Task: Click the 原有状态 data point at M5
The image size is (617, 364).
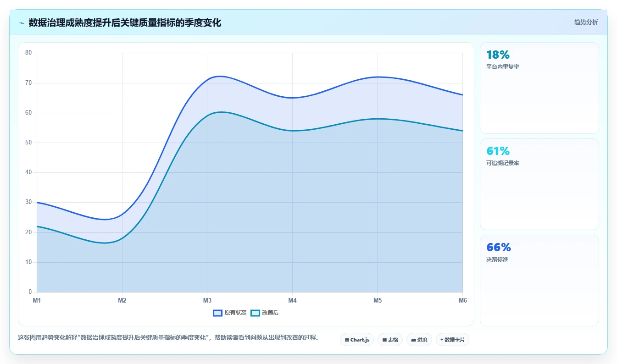Action: (x=378, y=77)
